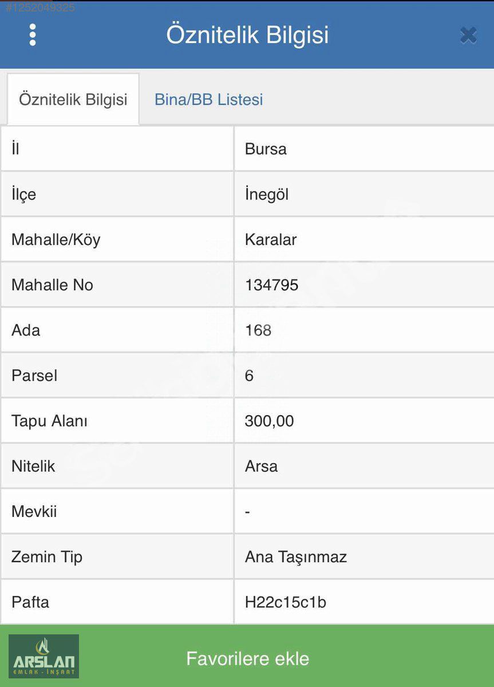Select the Zemin Tip value Ana Taşınmaz
The width and height of the screenshot is (494, 687).
coord(296,556)
